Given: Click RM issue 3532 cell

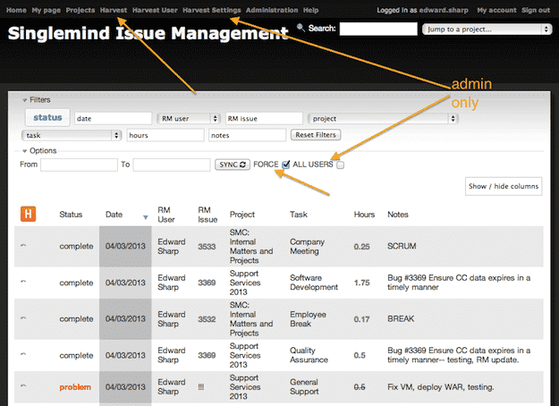Looking at the screenshot, I should click(207, 319).
